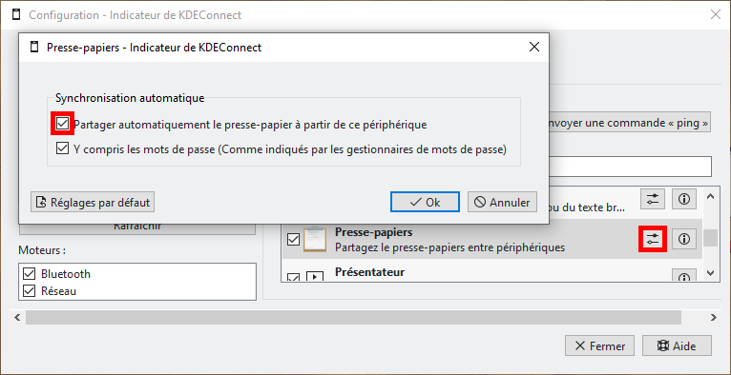Click the Annuler button
731x375 pixels.
pos(502,202)
